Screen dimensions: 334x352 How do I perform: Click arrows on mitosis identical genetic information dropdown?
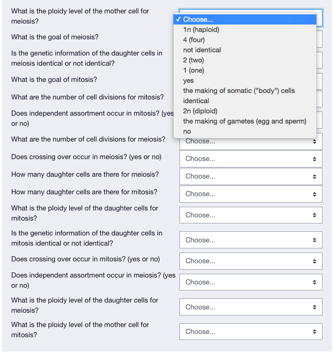(x=315, y=240)
